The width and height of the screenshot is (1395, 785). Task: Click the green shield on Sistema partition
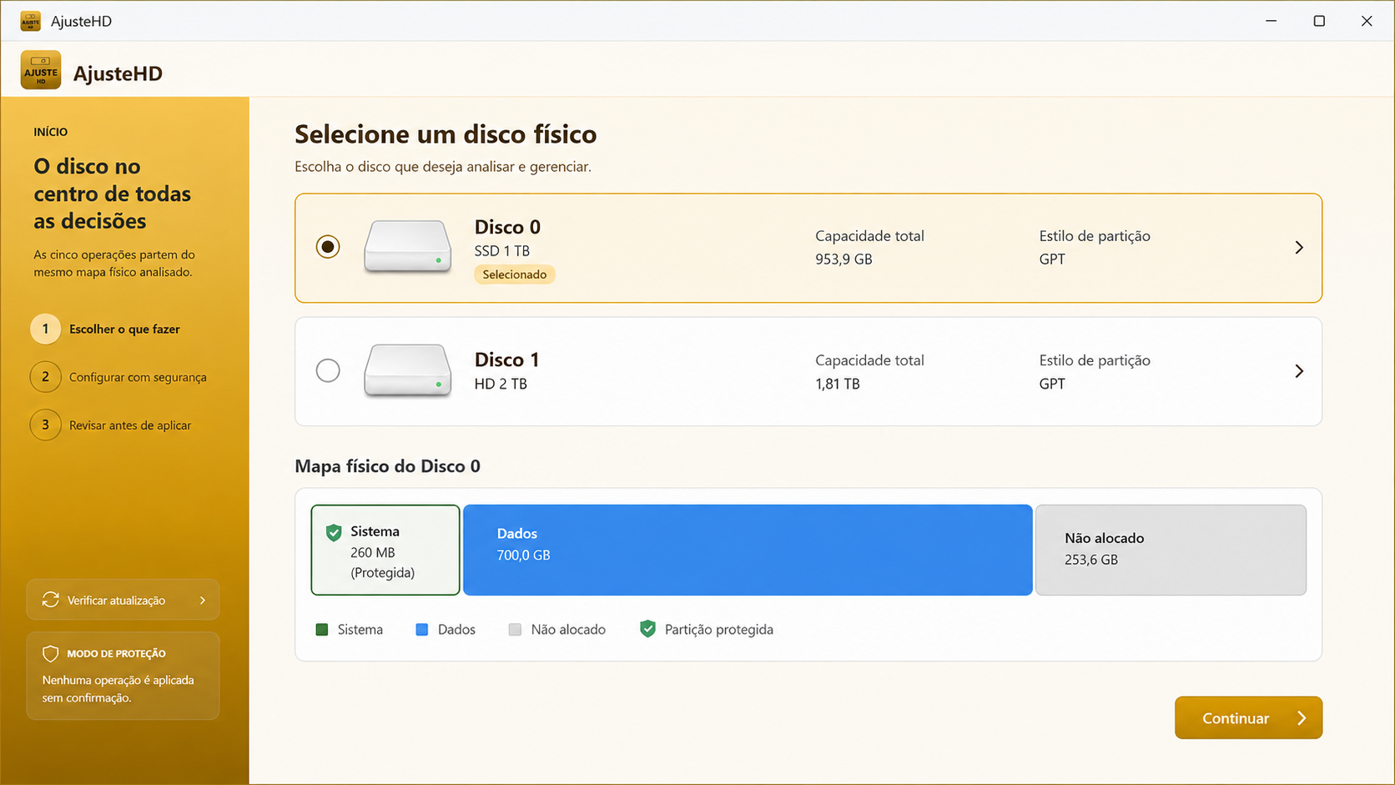click(x=334, y=532)
